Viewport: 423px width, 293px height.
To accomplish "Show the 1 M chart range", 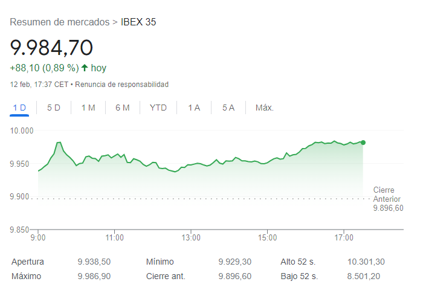I will coord(88,108).
